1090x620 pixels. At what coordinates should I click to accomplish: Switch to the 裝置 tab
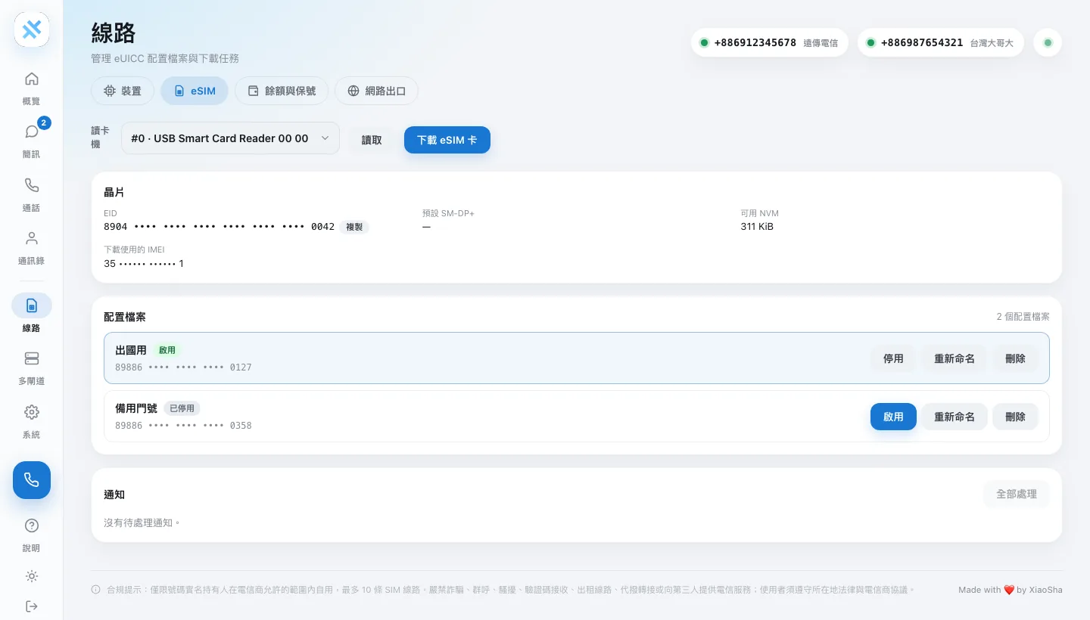pyautogui.click(x=123, y=91)
